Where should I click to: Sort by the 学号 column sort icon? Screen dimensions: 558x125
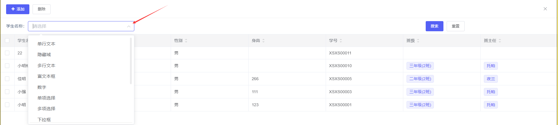click(x=341, y=41)
